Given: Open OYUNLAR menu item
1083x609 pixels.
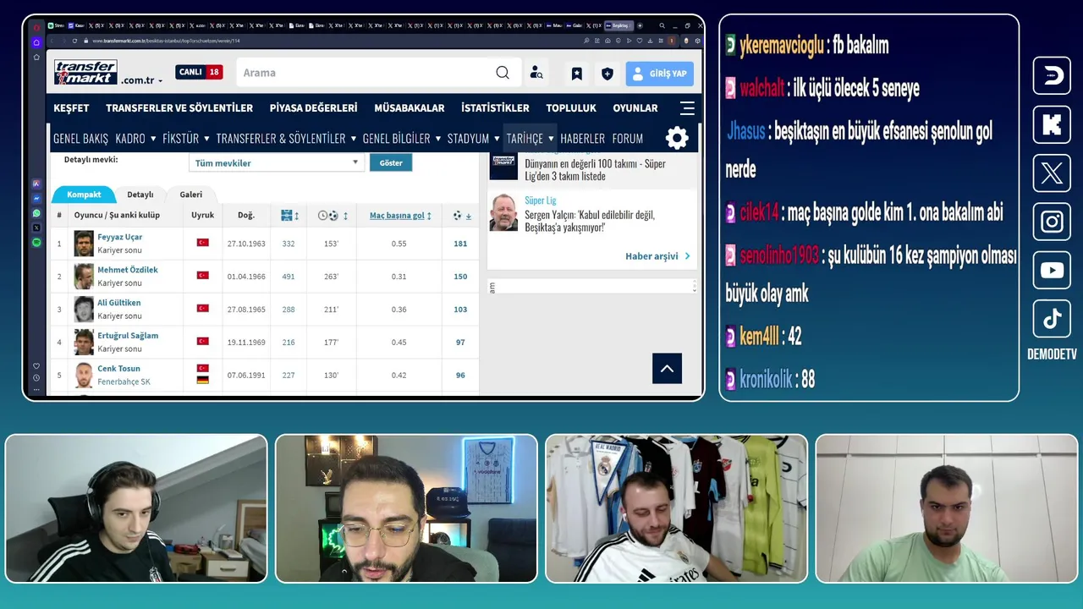Looking at the screenshot, I should click(x=635, y=108).
